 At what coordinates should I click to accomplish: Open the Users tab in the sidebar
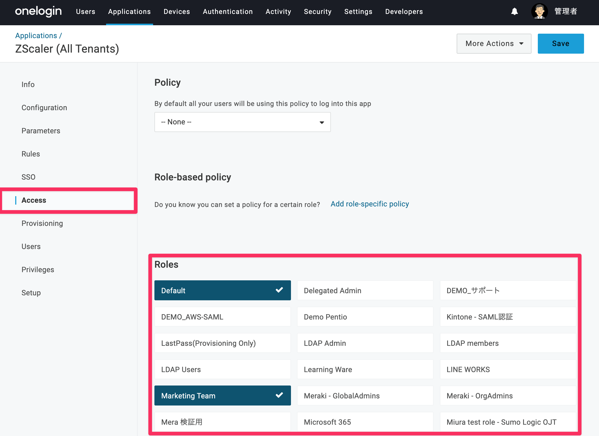[31, 246]
